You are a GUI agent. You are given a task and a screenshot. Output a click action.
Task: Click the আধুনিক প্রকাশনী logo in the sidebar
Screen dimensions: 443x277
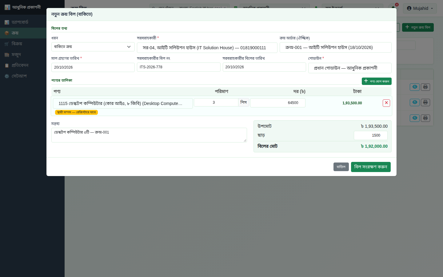click(23, 7)
